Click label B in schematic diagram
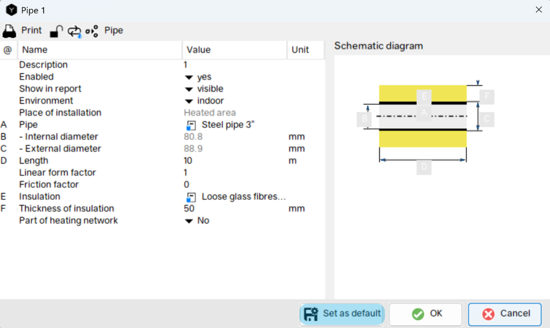The height and width of the screenshot is (328, 550). tap(365, 119)
